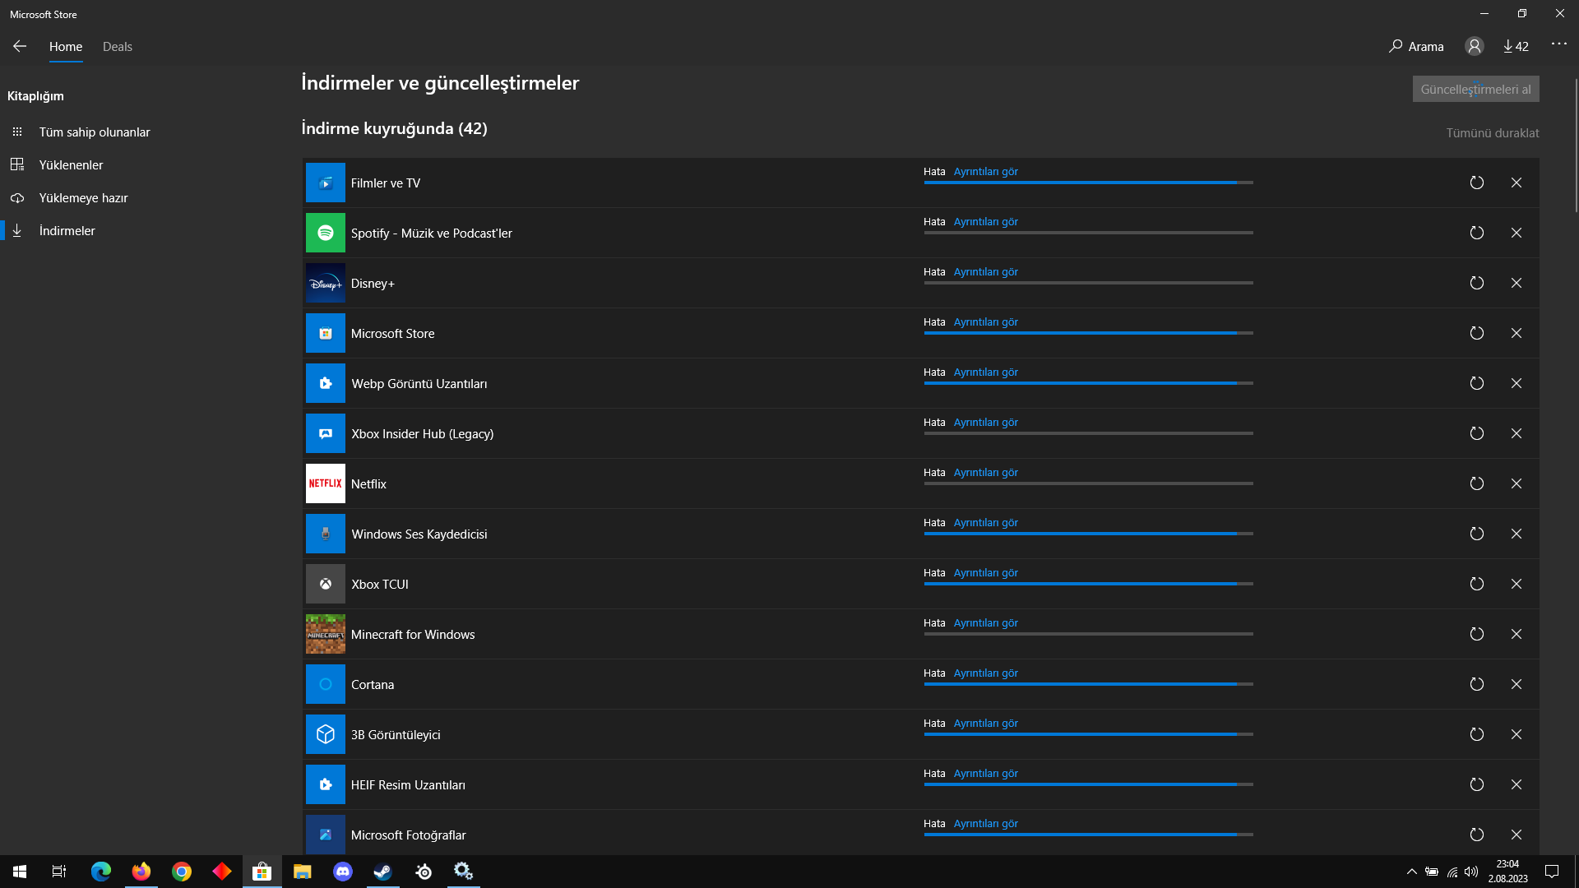This screenshot has height=888, width=1579.
Task: Click the back arrow in Store
Action: 20,47
